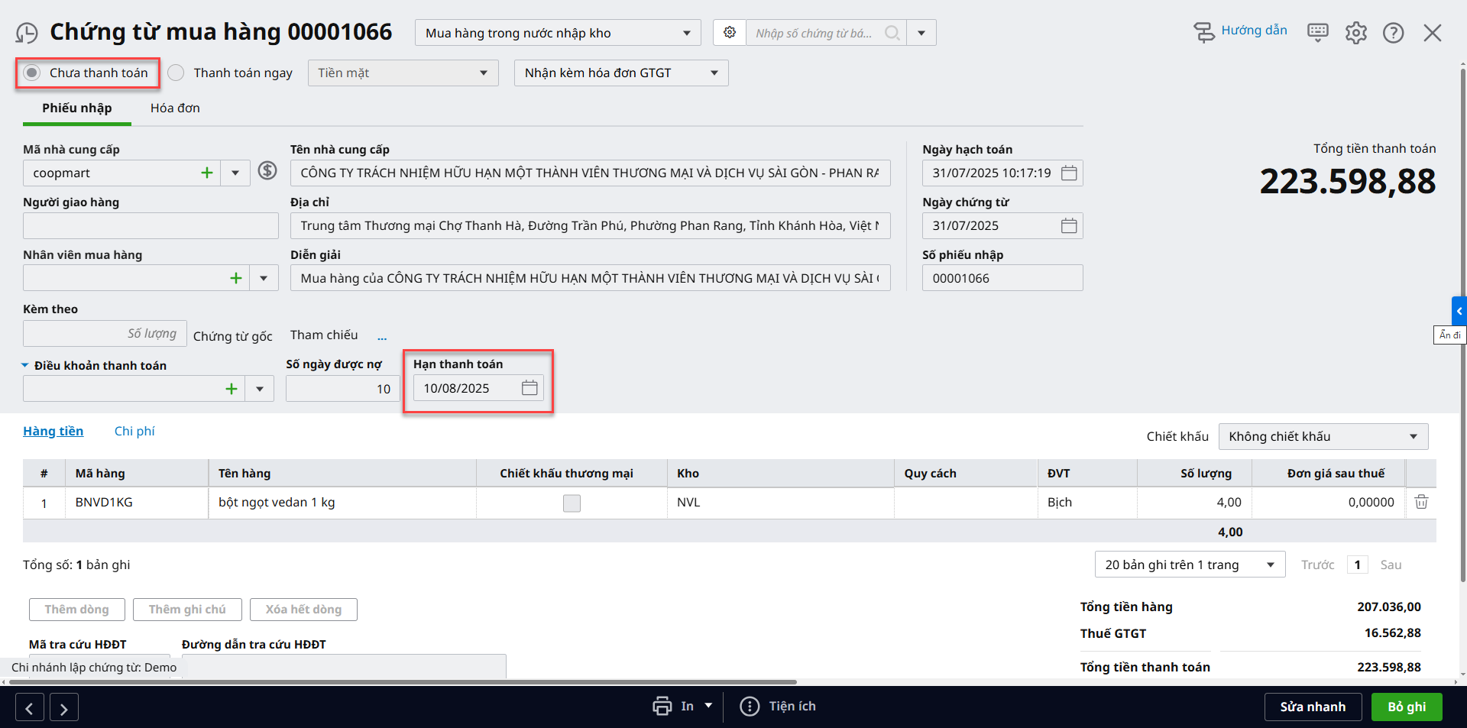
Task: Select the Chưa thanh toán radio option
Action: 32,73
